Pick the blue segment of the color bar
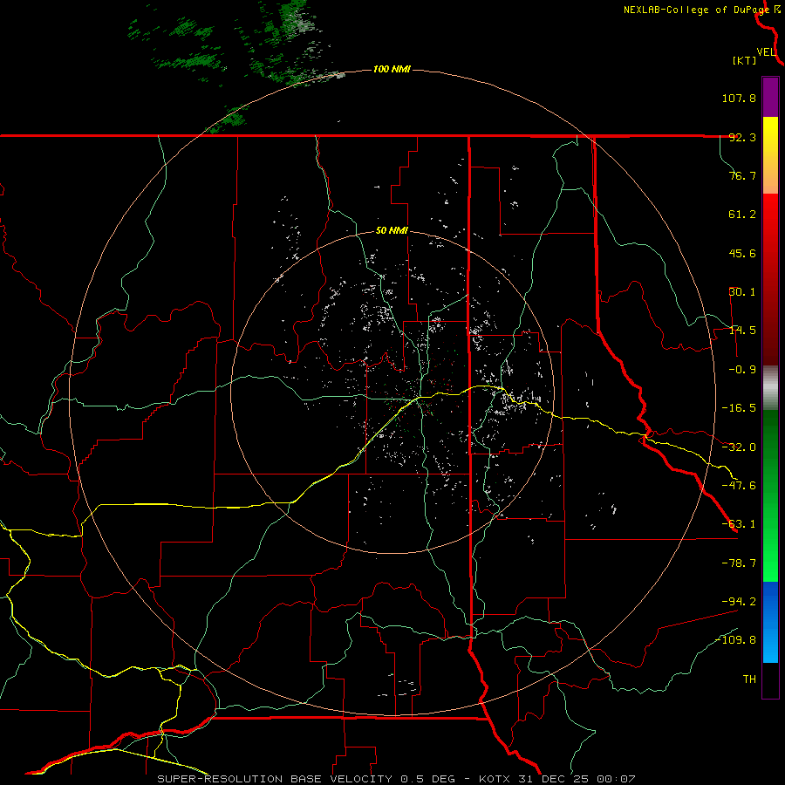 (x=770, y=622)
